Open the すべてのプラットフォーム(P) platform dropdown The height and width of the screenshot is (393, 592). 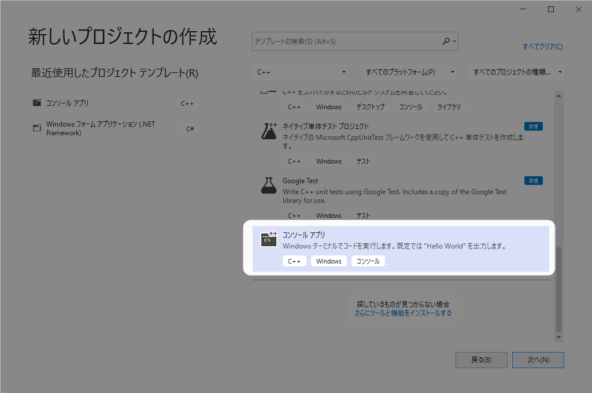pos(409,72)
